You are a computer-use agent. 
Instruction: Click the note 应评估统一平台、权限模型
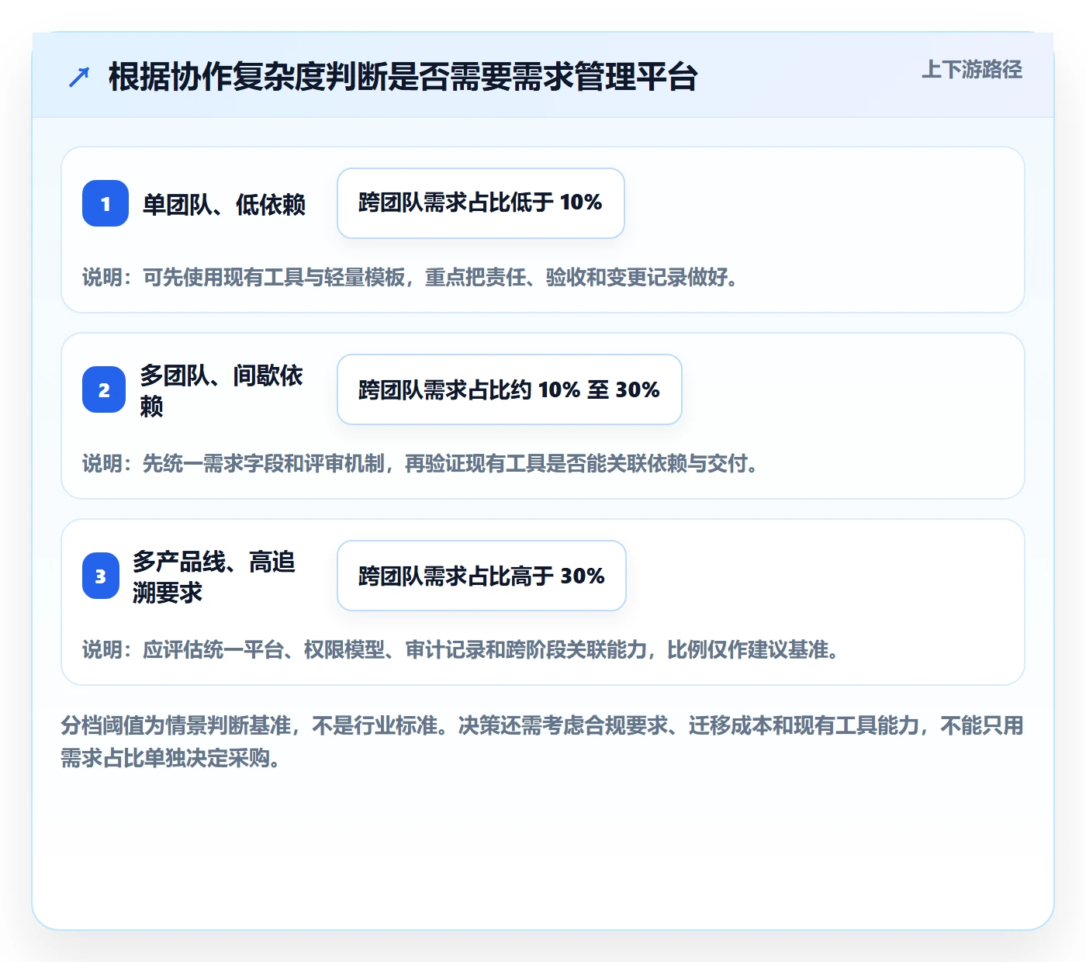[461, 649]
